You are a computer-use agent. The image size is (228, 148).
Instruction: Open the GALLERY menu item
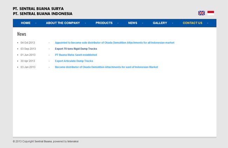(x=160, y=23)
